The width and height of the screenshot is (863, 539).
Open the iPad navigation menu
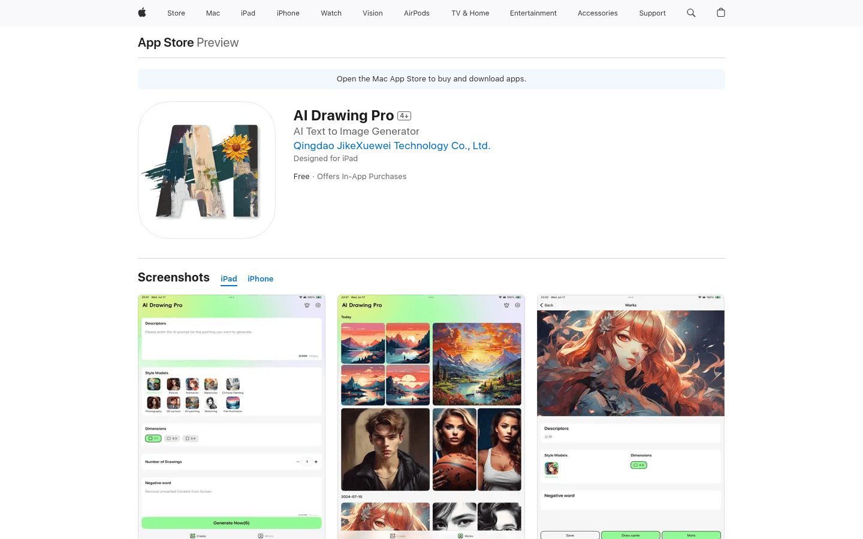248,13
